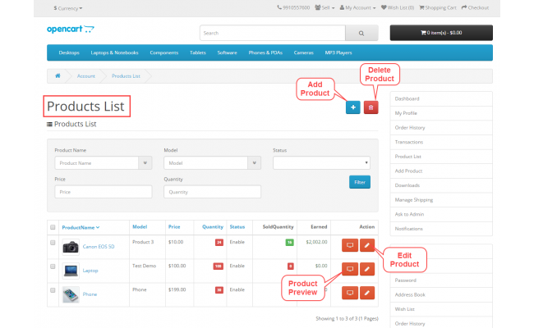Open the My Account dropdown
The height and width of the screenshot is (328, 534).
tap(357, 7)
